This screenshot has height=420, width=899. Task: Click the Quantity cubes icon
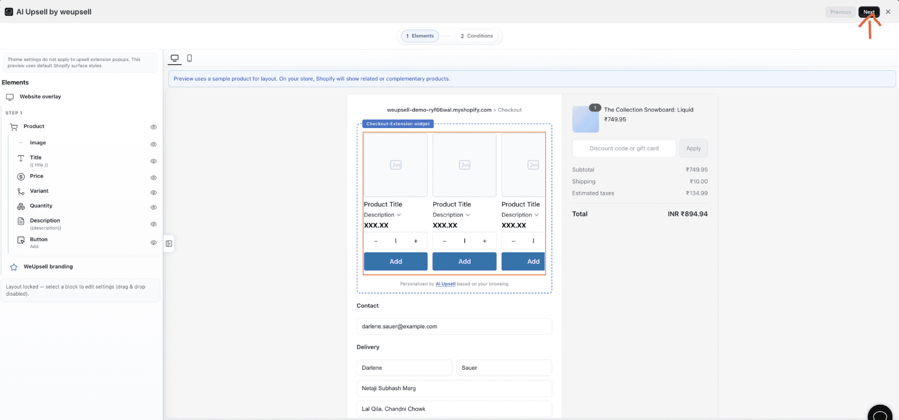tap(21, 206)
